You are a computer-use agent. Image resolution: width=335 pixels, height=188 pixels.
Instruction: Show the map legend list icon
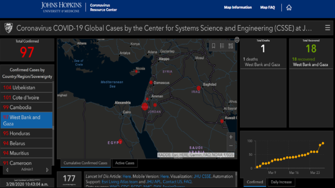tap(222, 46)
